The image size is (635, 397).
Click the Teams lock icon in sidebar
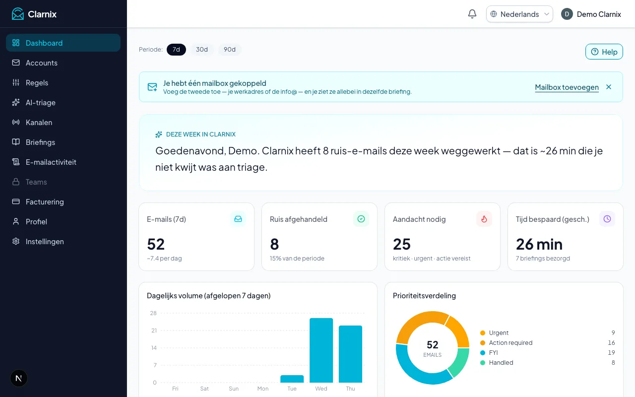16,182
